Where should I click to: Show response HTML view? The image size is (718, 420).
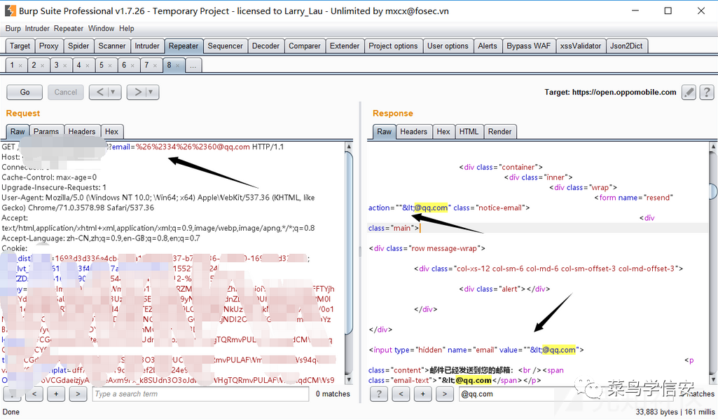coord(469,132)
